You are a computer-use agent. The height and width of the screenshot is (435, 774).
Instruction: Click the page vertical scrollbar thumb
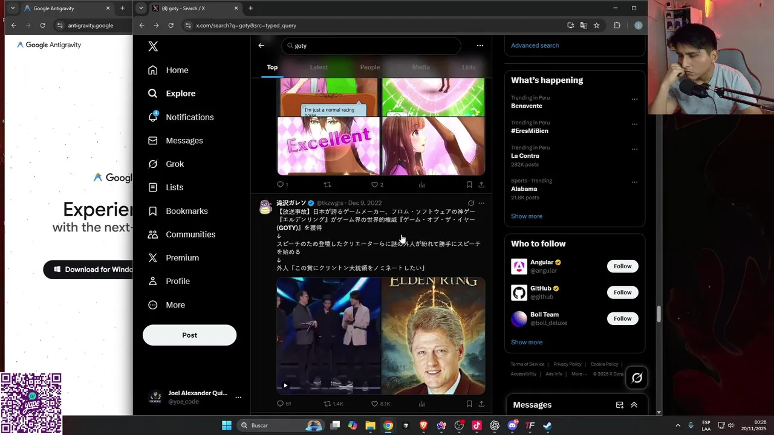[x=659, y=315]
